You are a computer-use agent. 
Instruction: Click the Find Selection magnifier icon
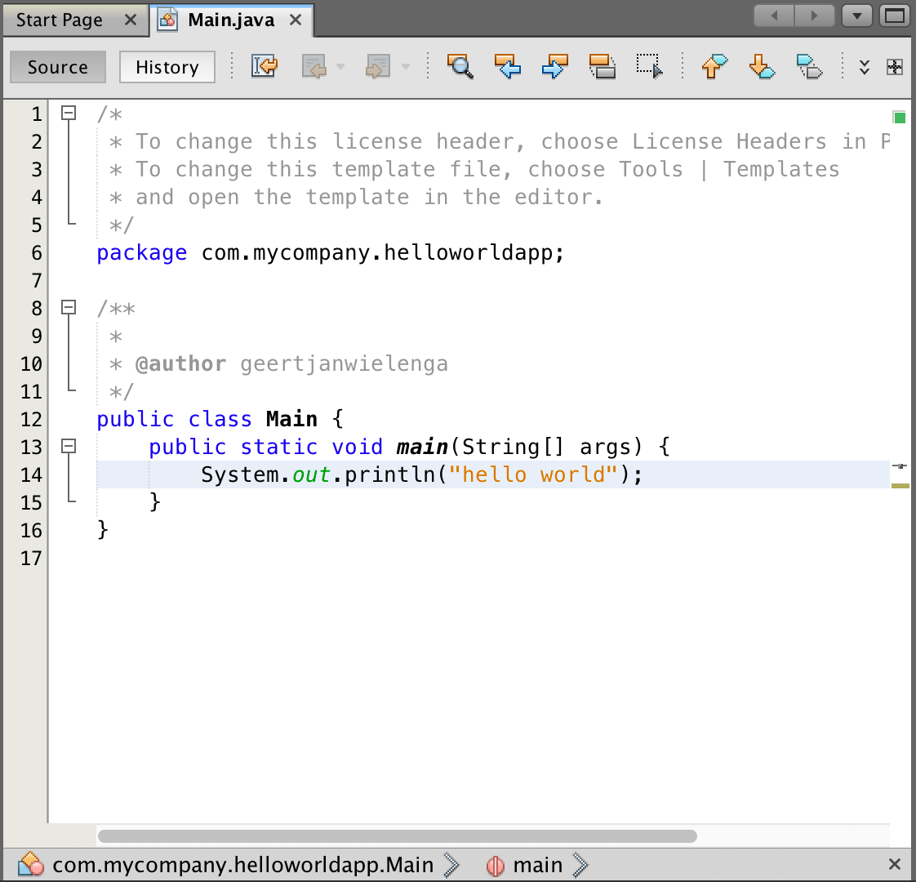click(460, 67)
